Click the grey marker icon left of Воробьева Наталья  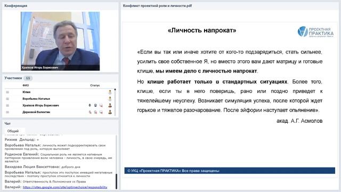click(7, 99)
